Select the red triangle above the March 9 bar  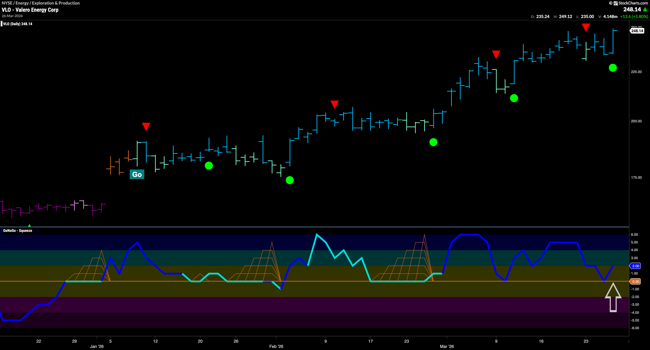click(x=496, y=55)
